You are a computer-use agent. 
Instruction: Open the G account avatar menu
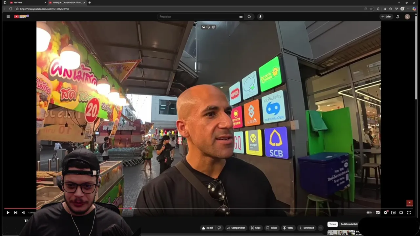[407, 16]
